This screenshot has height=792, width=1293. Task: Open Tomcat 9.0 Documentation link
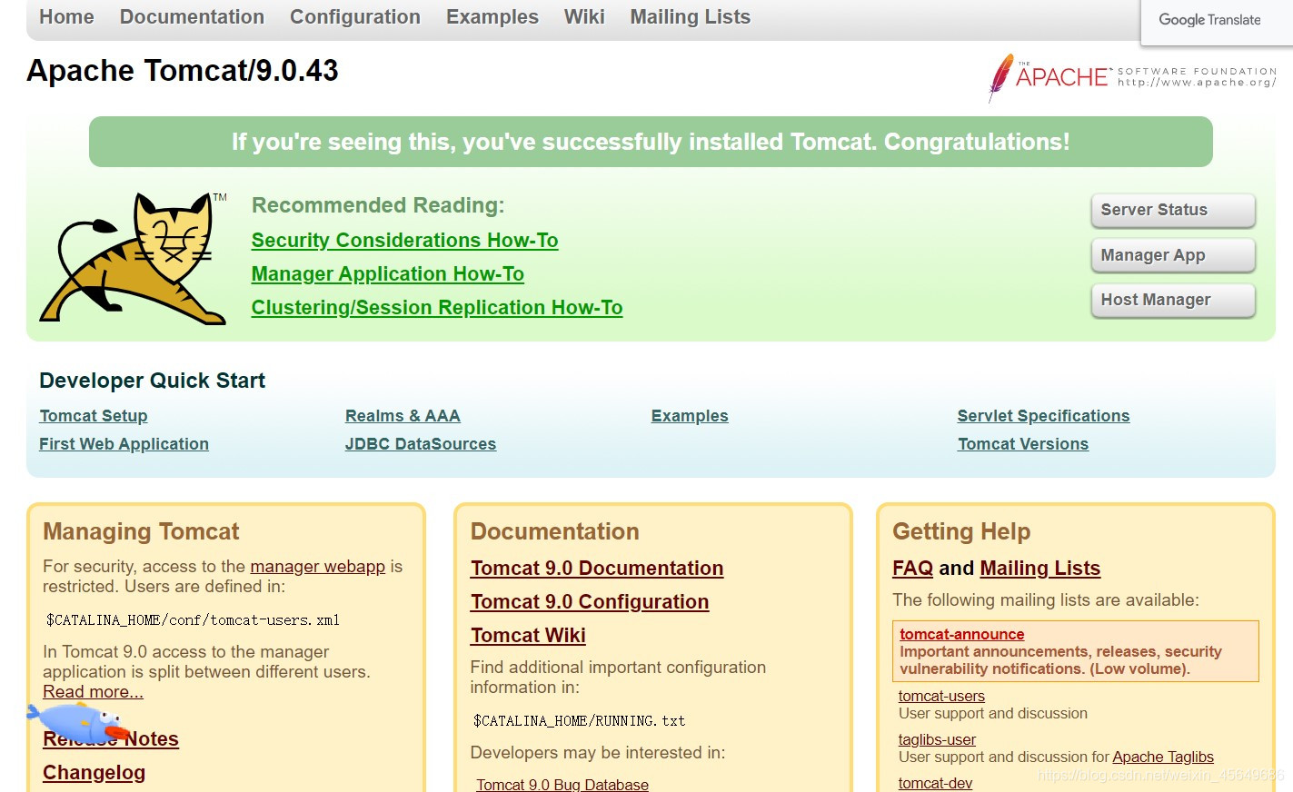click(597, 569)
